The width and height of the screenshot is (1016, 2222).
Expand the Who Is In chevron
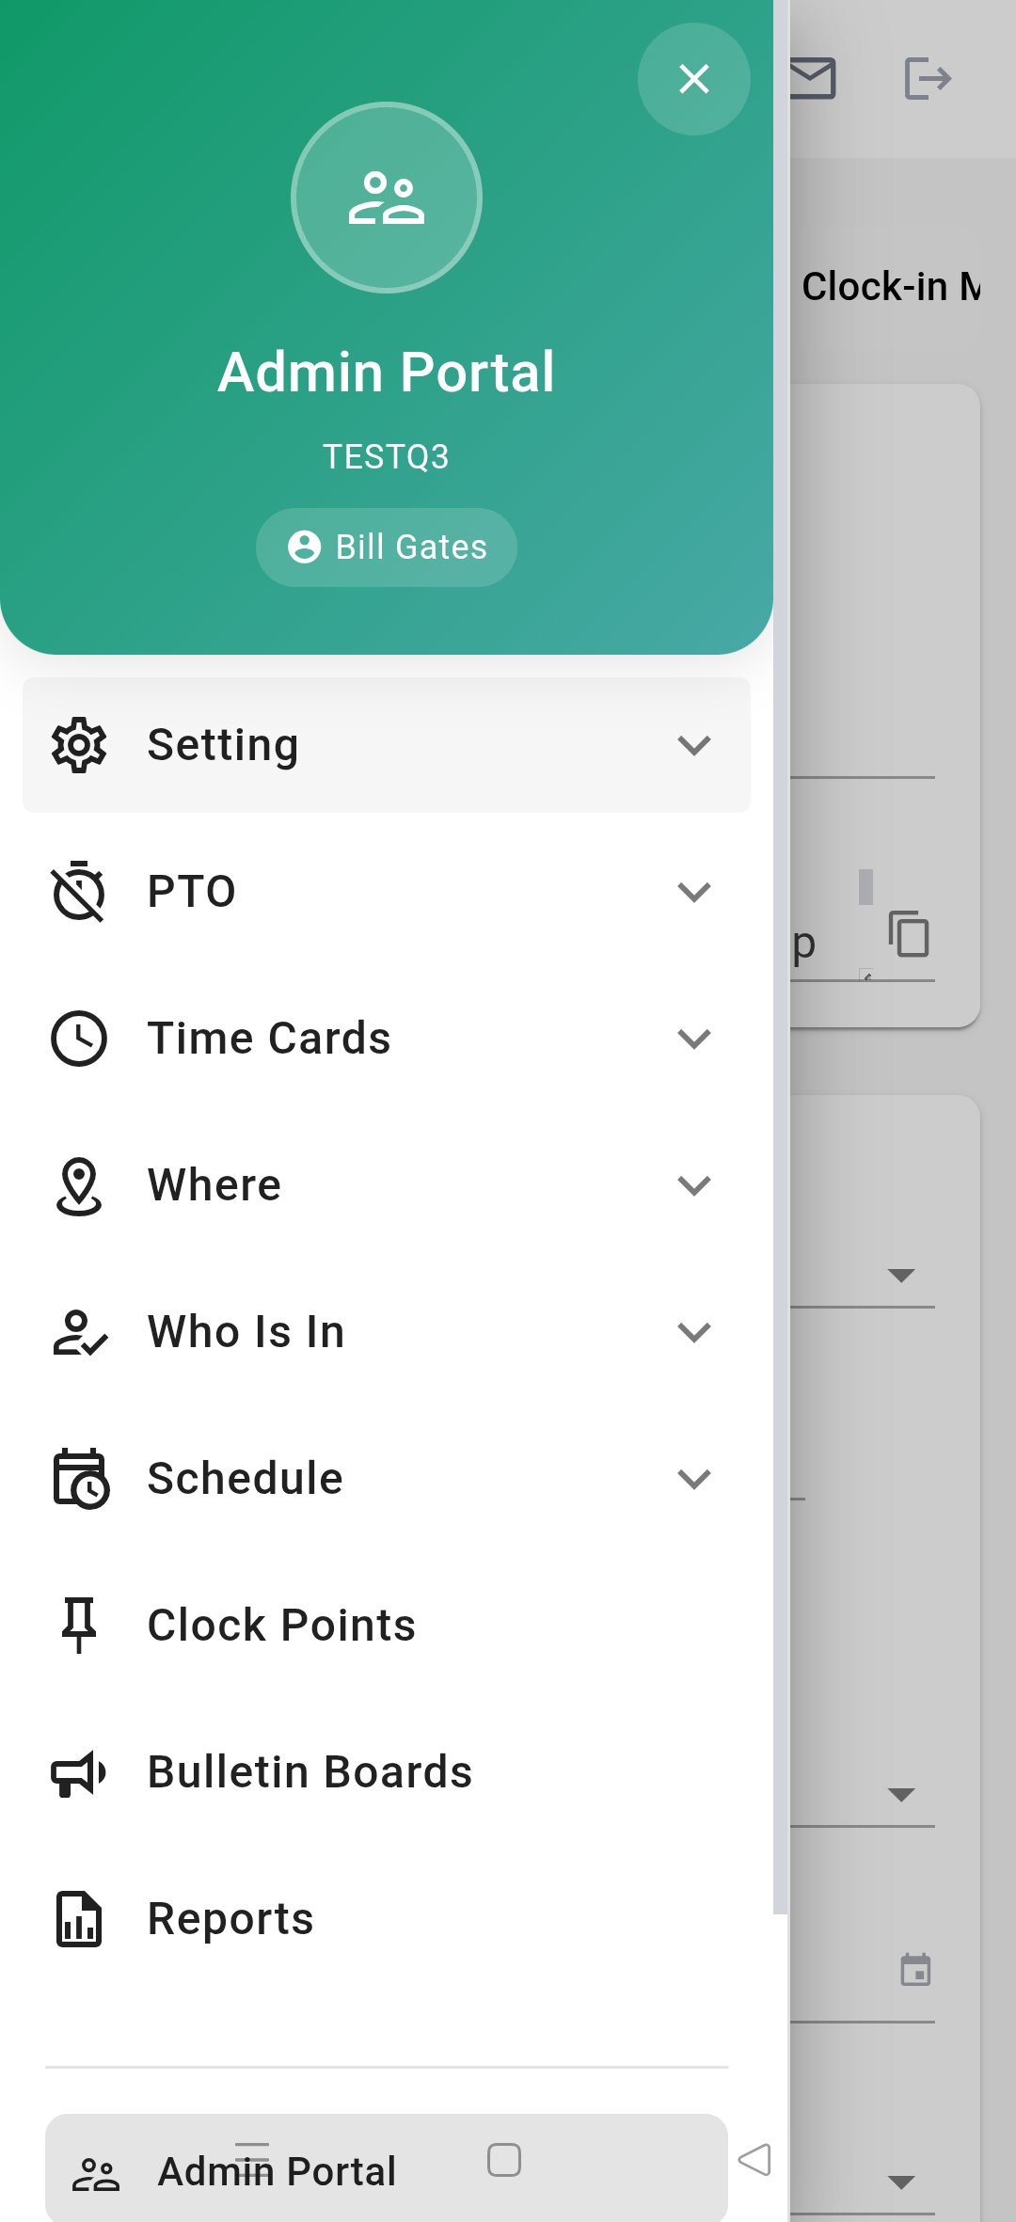point(693,1332)
